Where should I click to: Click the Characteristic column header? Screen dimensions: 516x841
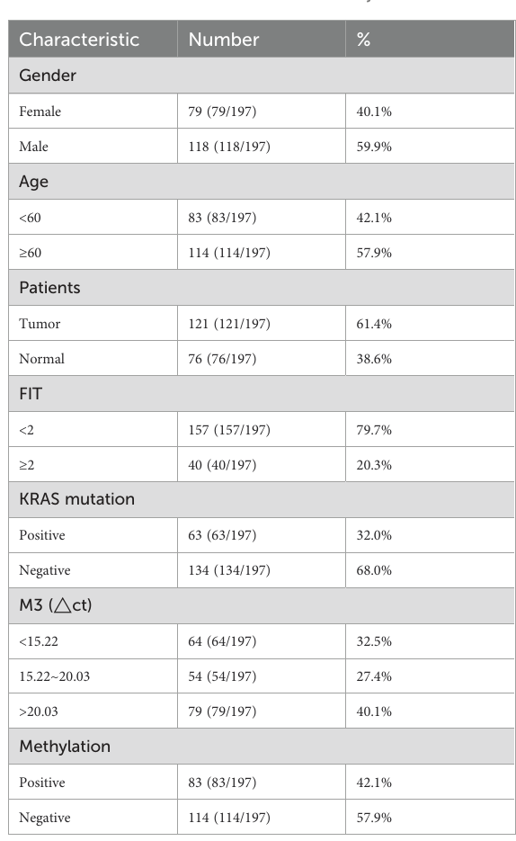[79, 40]
